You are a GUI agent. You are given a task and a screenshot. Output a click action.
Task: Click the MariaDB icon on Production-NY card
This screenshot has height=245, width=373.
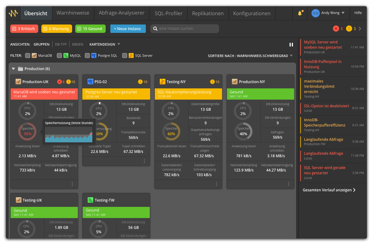(x=235, y=82)
